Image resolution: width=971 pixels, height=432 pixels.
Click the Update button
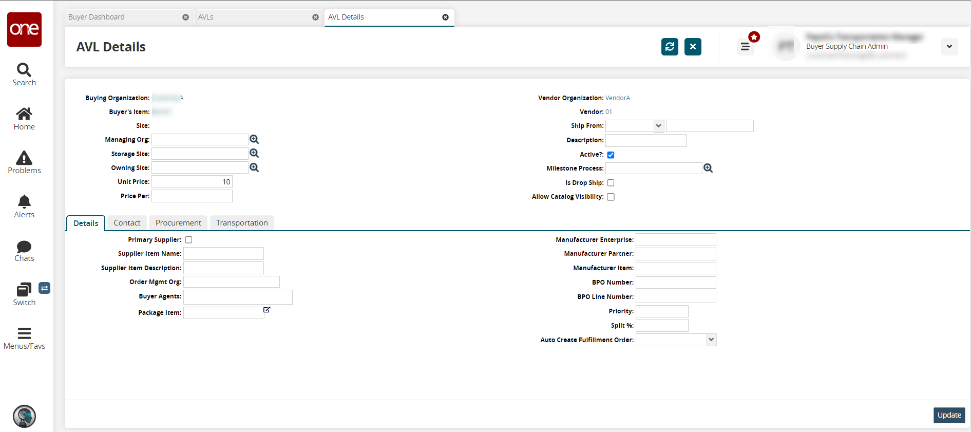coord(949,415)
